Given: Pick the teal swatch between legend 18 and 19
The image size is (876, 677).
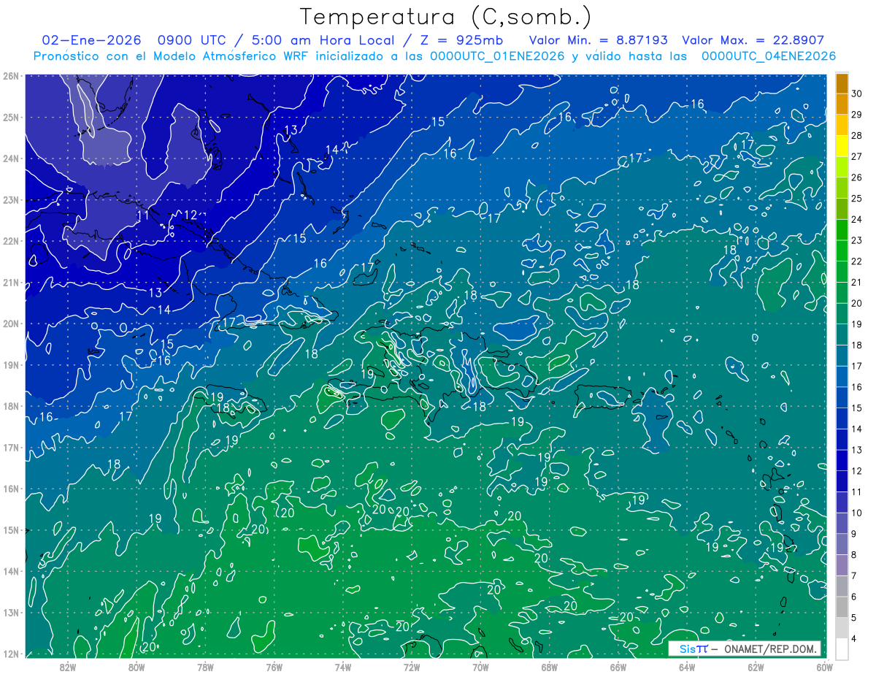Looking at the screenshot, I should pyautogui.click(x=842, y=335).
